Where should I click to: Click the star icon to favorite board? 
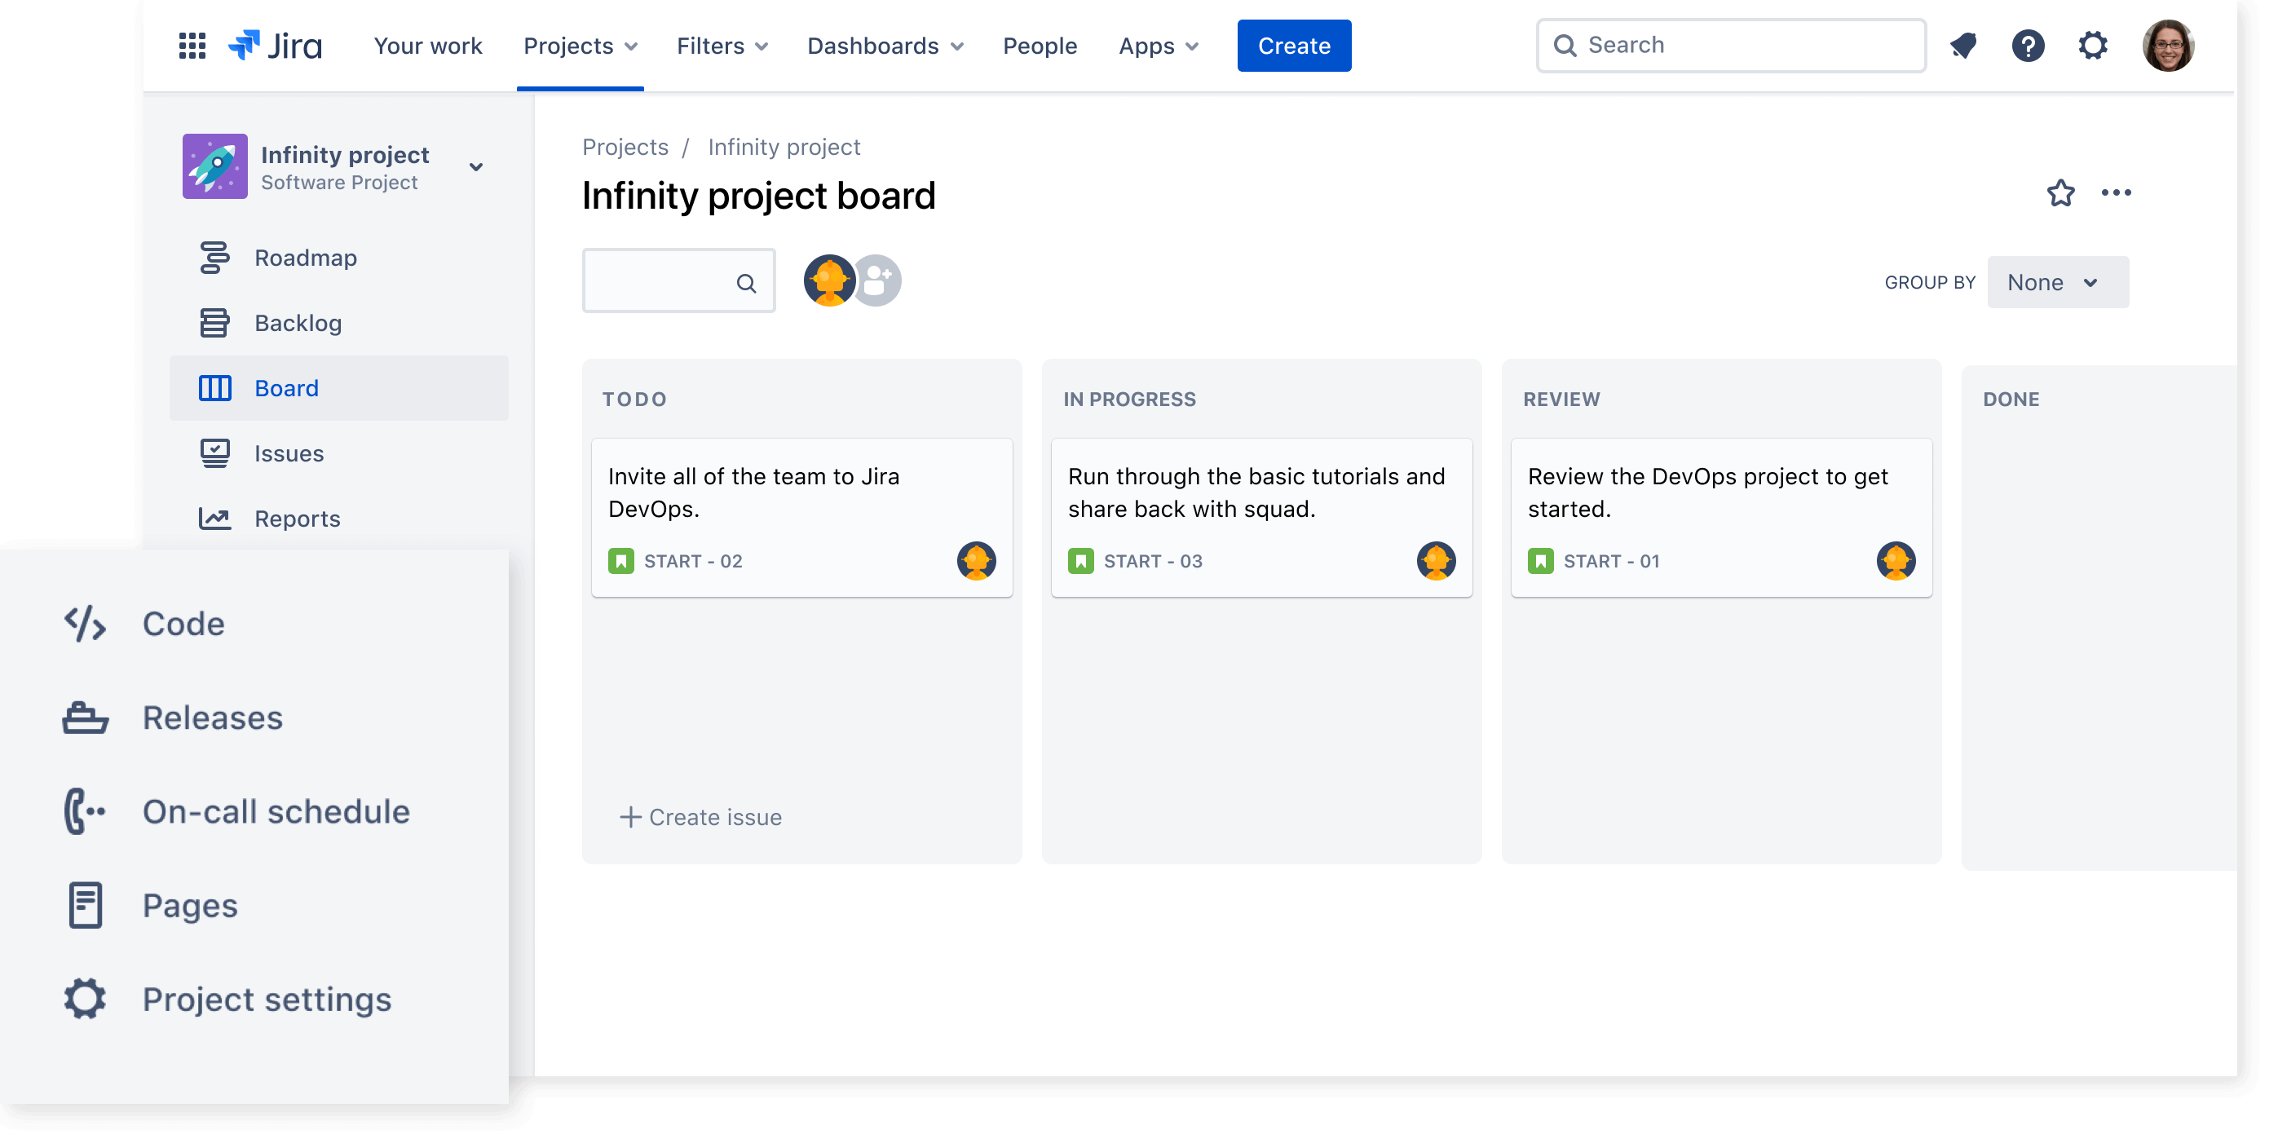2059,192
